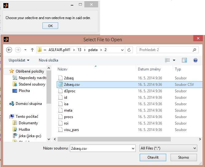This screenshot has height=167, width=205.
Task: Click the sidebar scroll down arrow
Action: [49, 139]
